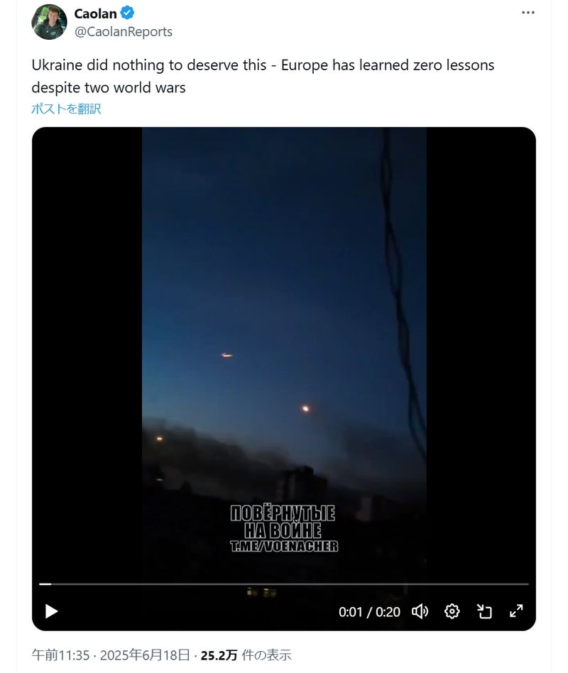The image size is (568, 673).
Task: Open picture-in-picture mode icon
Action: [x=484, y=611]
